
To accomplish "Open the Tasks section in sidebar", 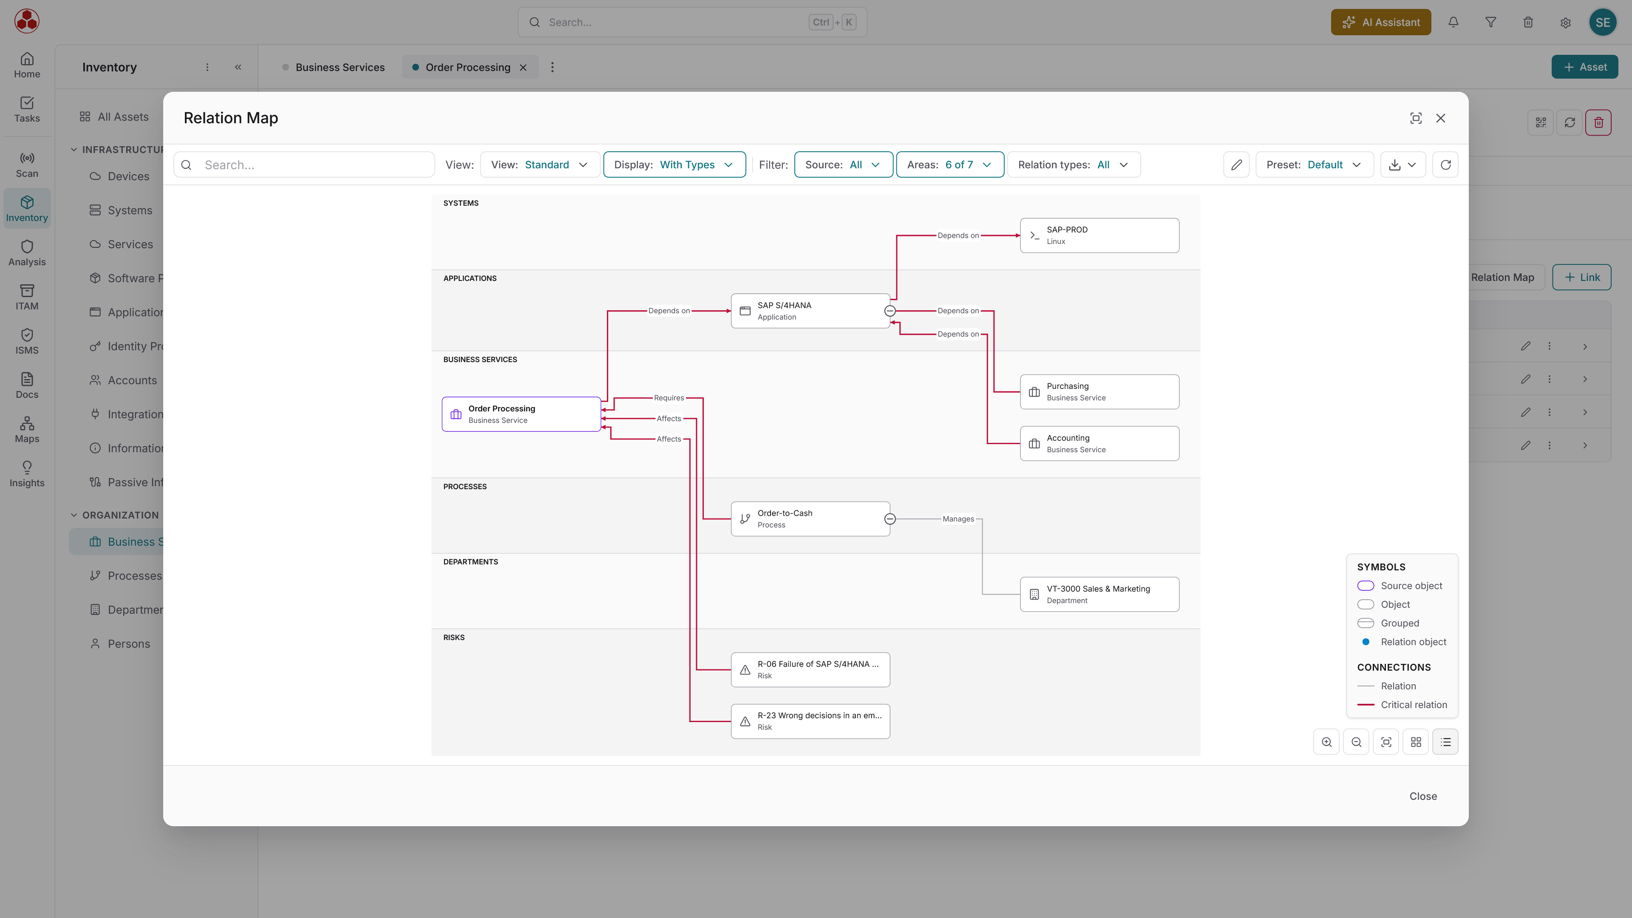I will 27,110.
